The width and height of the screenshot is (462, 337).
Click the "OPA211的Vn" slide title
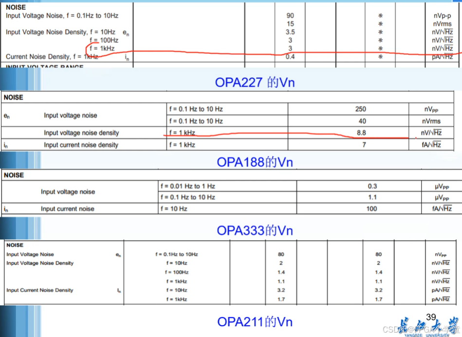pyautogui.click(x=255, y=322)
